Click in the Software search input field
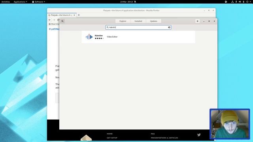 (138, 27)
